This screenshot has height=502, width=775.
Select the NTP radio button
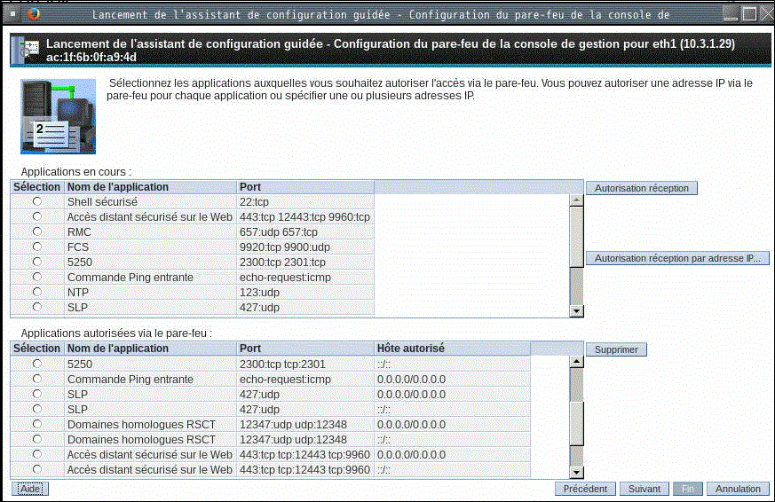coord(37,292)
